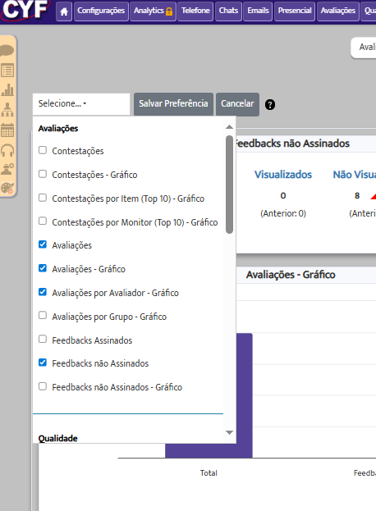The width and height of the screenshot is (376, 511).
Task: Go to the home icon in navbar
Action: pos(64,11)
